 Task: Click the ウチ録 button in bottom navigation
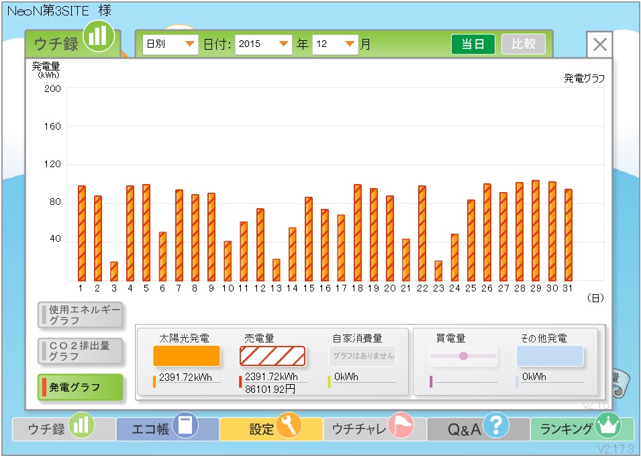[64, 428]
